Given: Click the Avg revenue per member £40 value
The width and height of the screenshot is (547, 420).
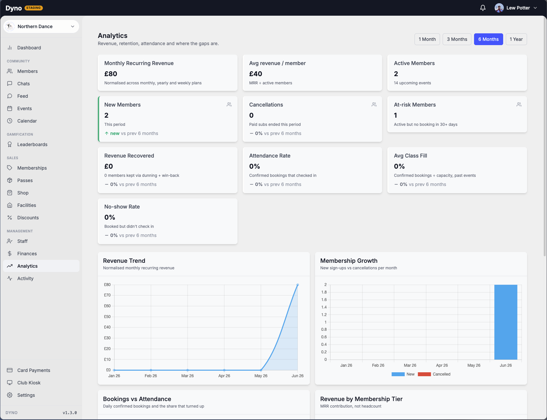Looking at the screenshot, I should pyautogui.click(x=256, y=74).
